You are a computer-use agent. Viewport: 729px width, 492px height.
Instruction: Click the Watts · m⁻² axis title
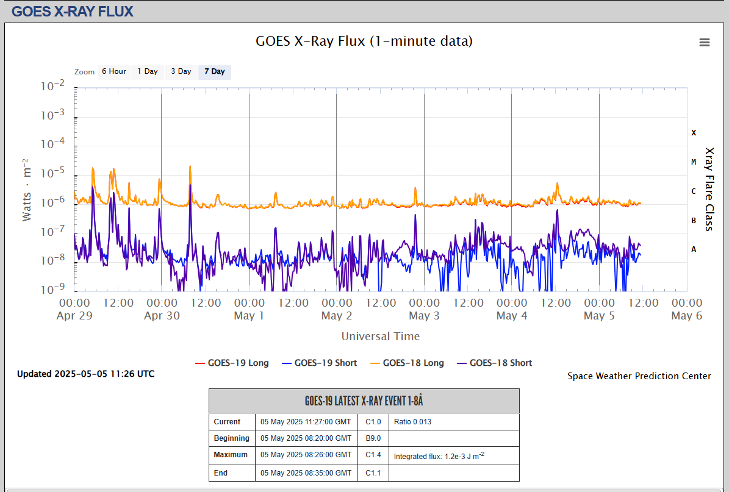[x=26, y=190]
